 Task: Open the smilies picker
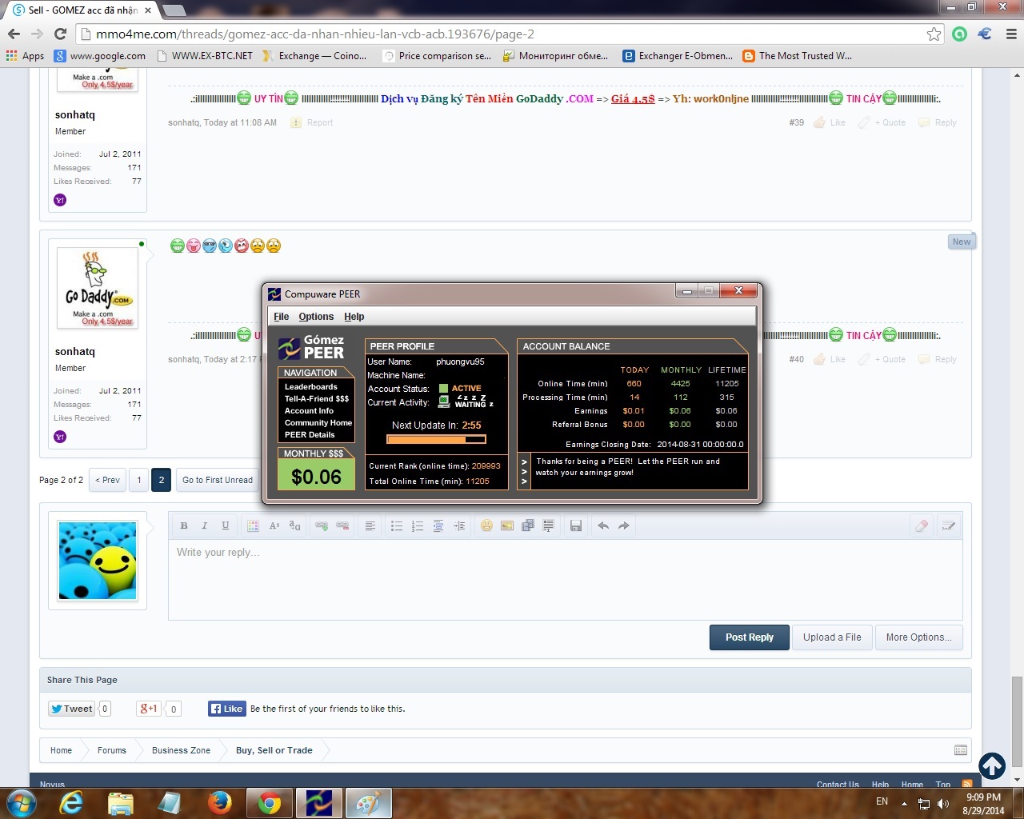(486, 525)
